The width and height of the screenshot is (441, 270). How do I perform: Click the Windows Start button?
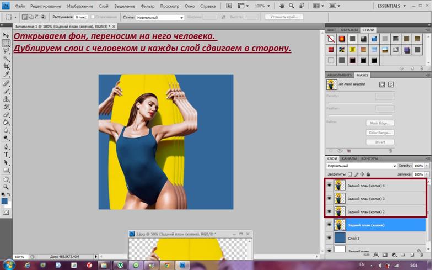pyautogui.click(x=9, y=265)
